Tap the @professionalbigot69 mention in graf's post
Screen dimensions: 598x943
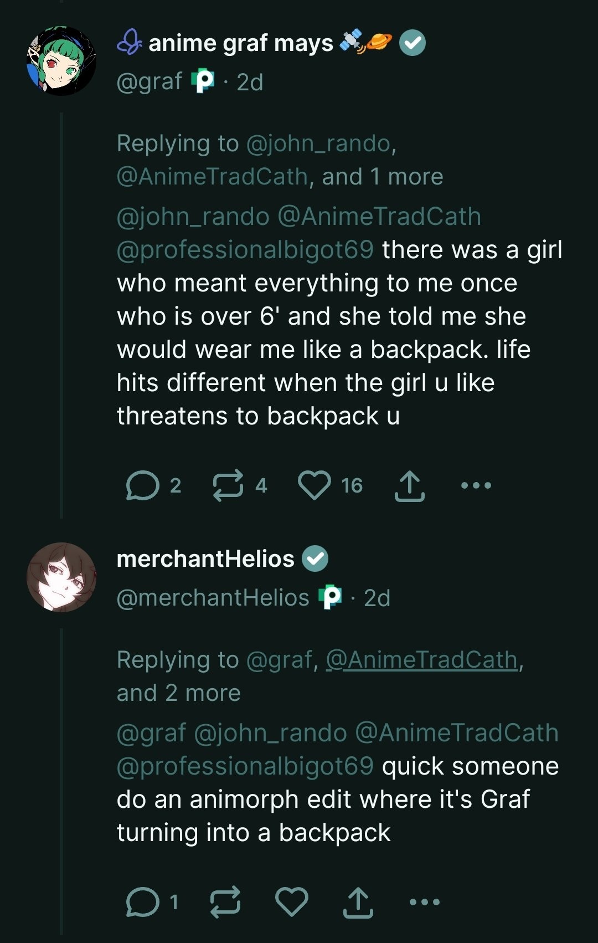245,249
